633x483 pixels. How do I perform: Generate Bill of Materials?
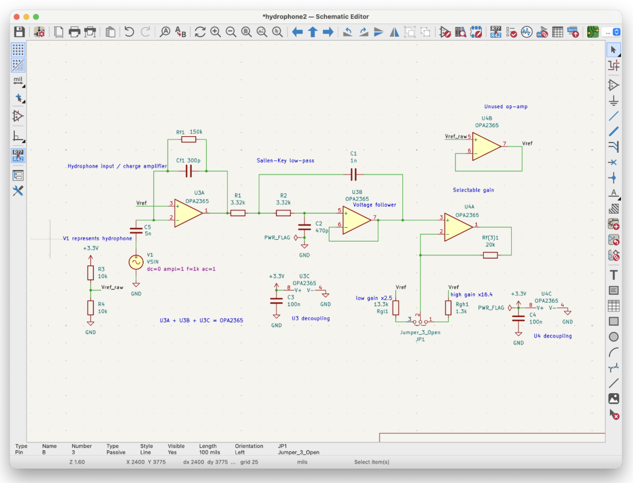coord(573,32)
